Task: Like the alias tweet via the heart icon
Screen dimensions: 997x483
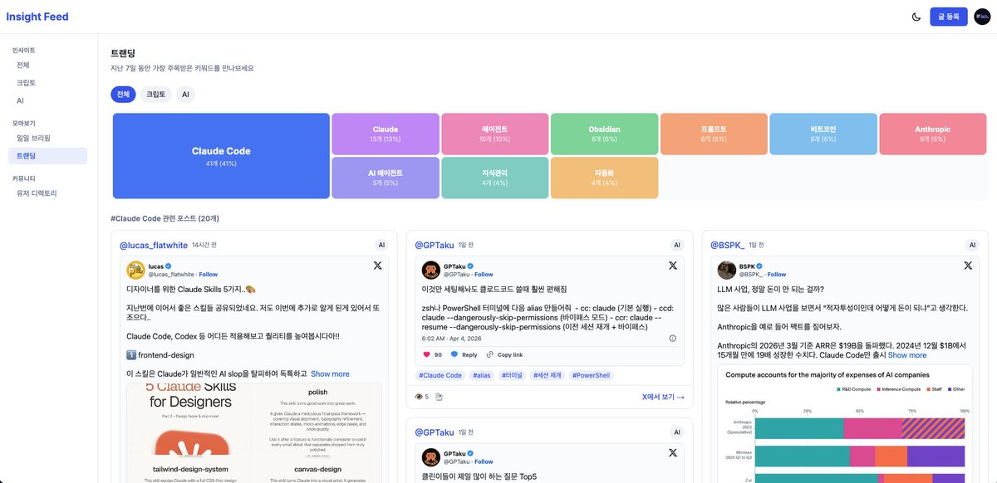Action: (x=428, y=354)
